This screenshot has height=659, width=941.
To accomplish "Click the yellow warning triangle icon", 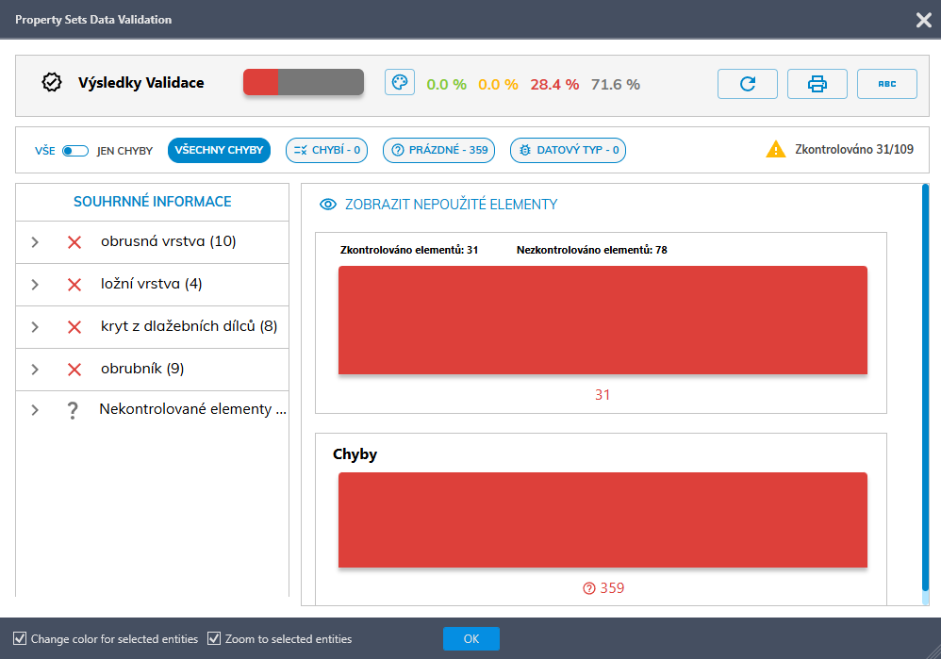I will tap(775, 149).
